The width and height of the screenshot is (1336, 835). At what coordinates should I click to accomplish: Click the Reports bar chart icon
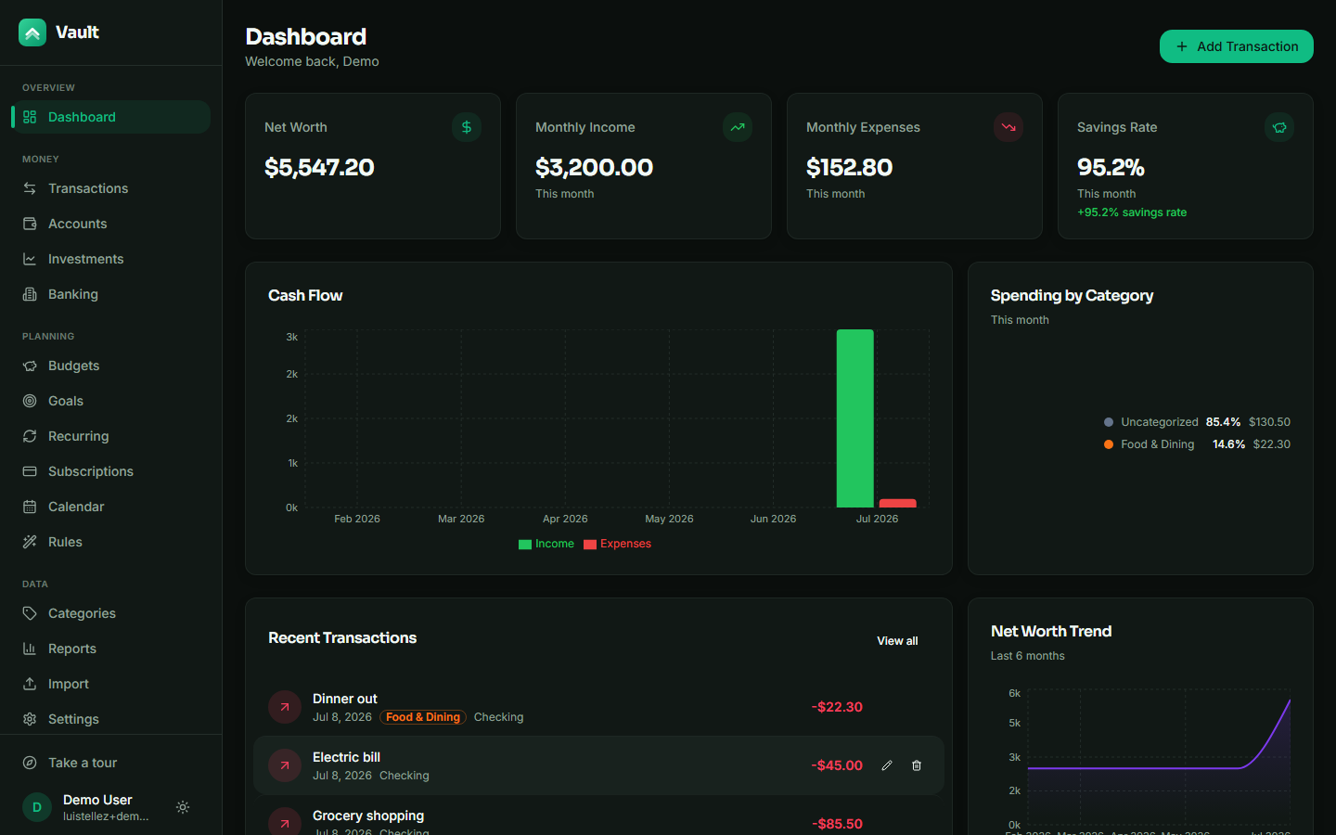30,649
